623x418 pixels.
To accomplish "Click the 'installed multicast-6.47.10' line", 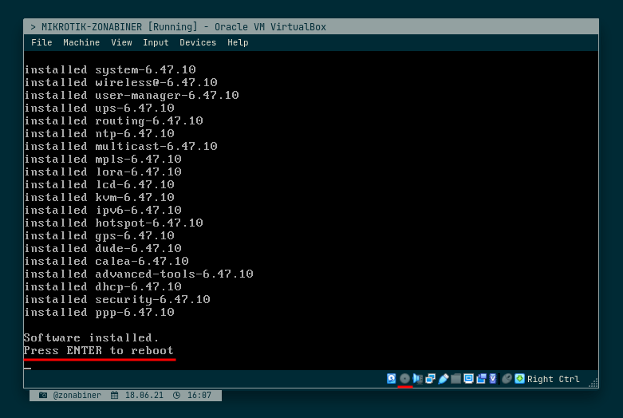I will pos(120,146).
